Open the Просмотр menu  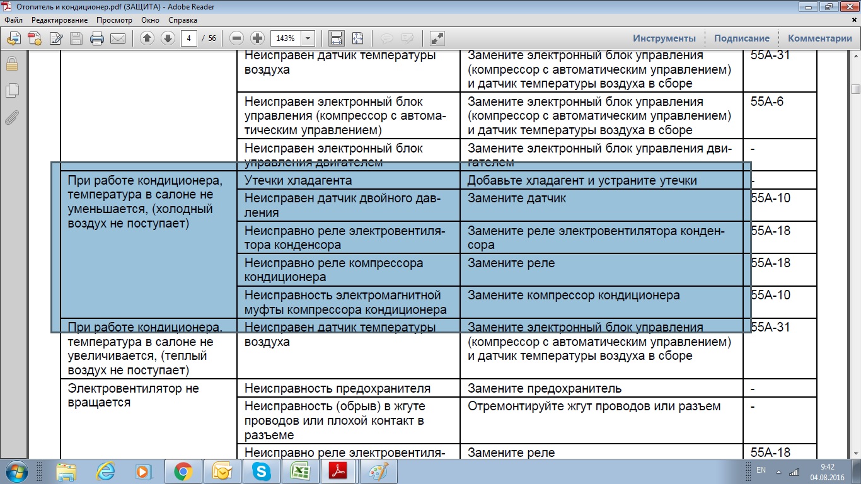coord(114,20)
